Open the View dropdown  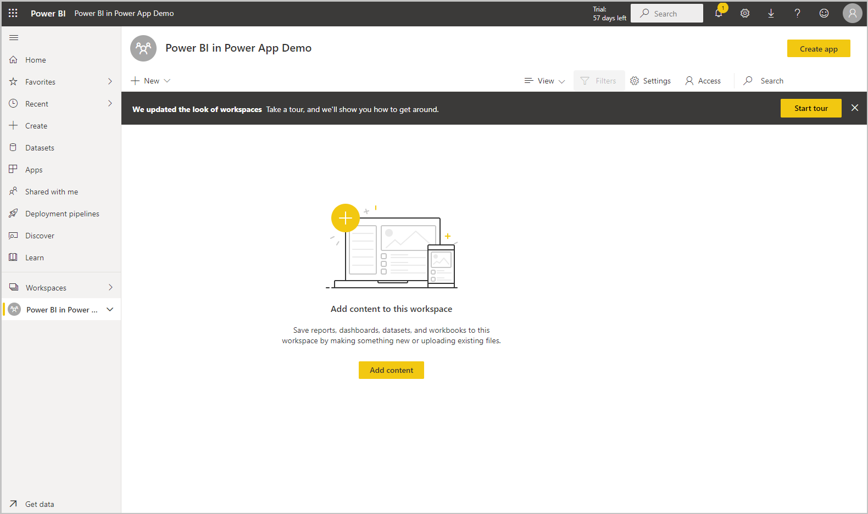545,81
